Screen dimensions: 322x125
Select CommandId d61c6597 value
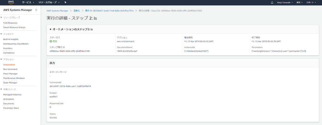[x=70, y=86]
